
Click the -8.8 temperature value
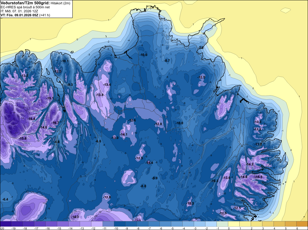tap(144, 186)
